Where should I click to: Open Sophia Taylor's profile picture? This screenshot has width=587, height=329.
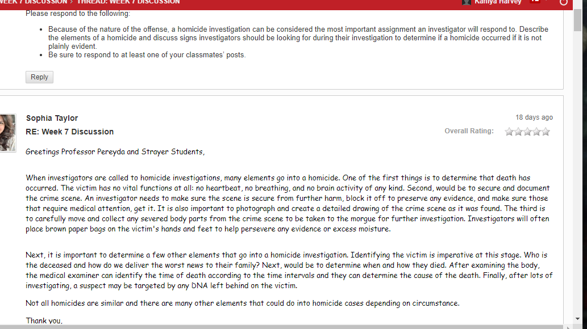pos(8,133)
